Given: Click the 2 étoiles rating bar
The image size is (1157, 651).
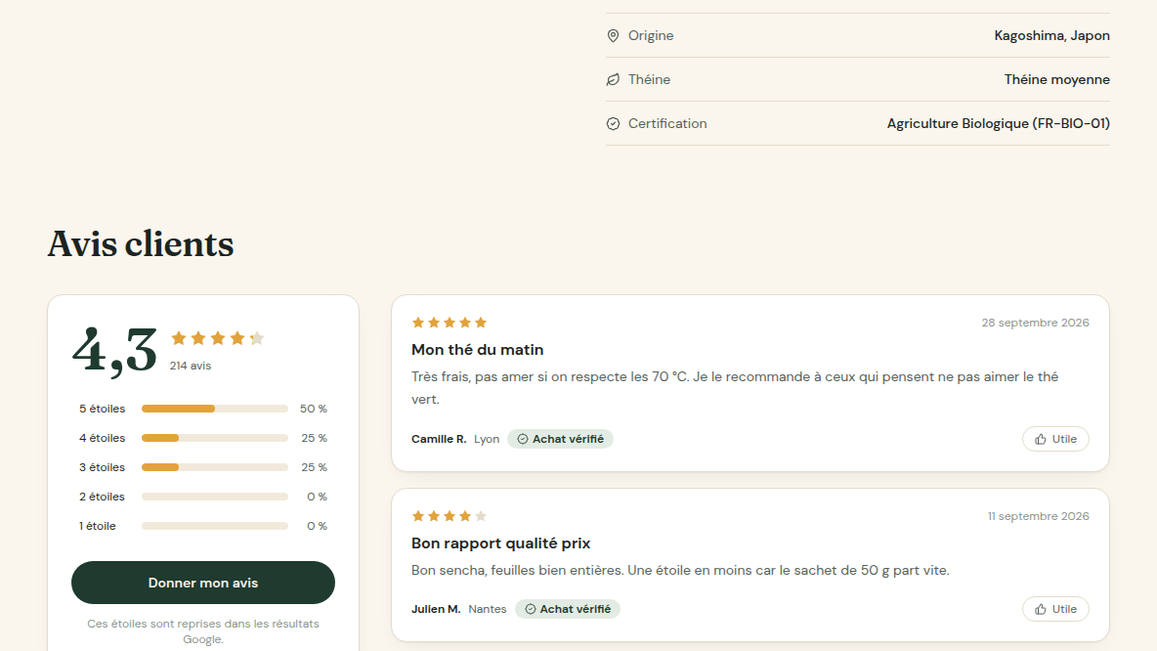Looking at the screenshot, I should pyautogui.click(x=215, y=497).
